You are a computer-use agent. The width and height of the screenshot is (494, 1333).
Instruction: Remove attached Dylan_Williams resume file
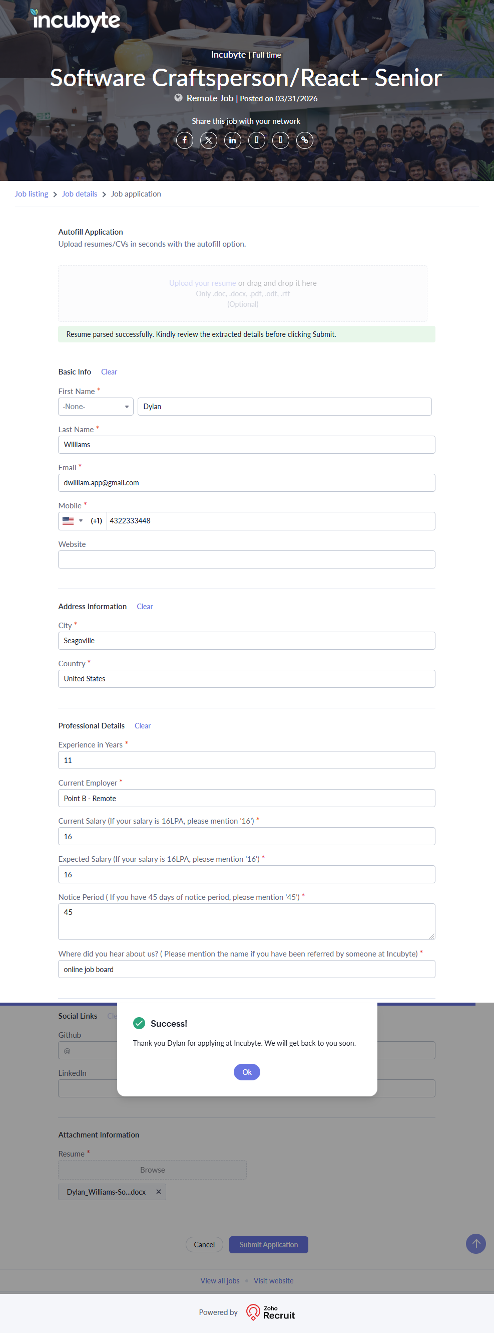coord(159,1192)
